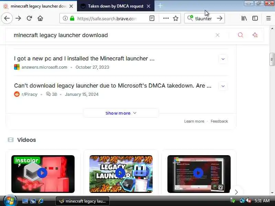The width and height of the screenshot is (275, 206).
Task: Click the Feedback link
Action: pyautogui.click(x=219, y=121)
